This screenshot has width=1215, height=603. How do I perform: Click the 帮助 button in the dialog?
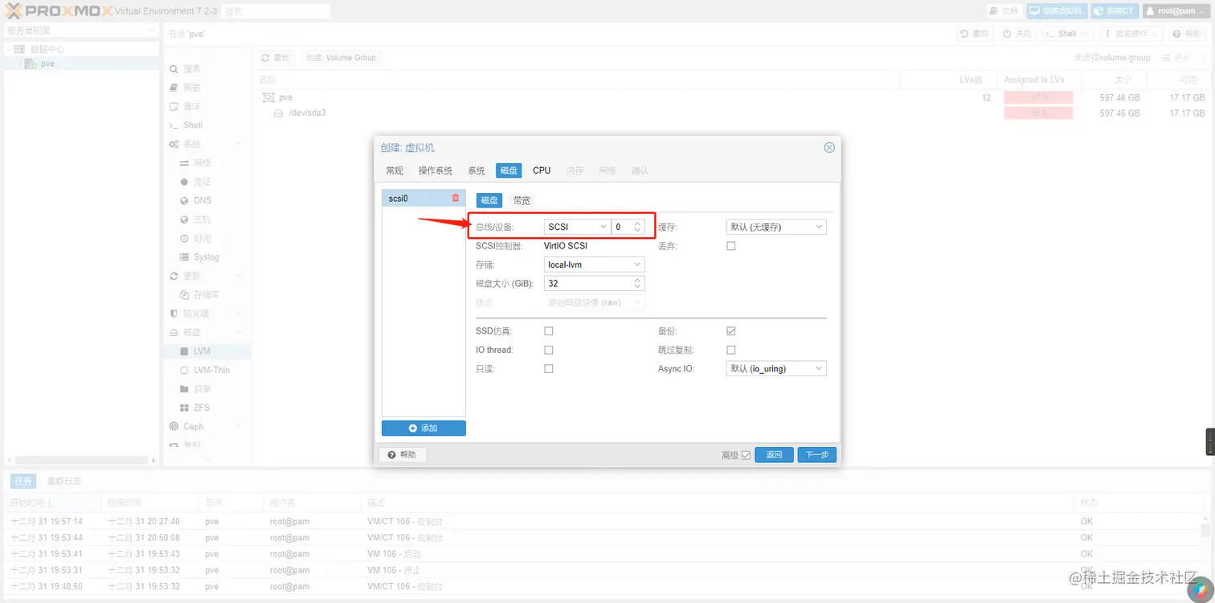tap(403, 455)
